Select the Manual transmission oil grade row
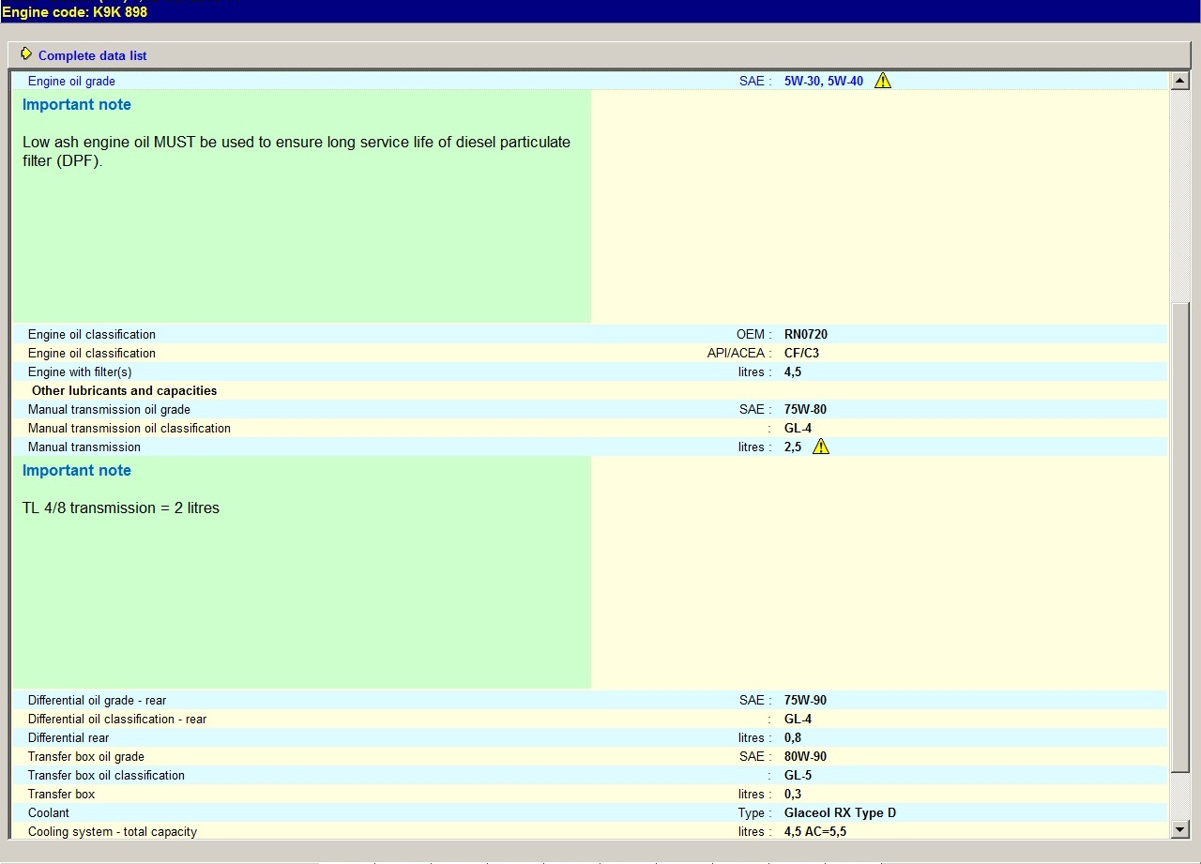The image size is (1201, 864). pos(109,410)
